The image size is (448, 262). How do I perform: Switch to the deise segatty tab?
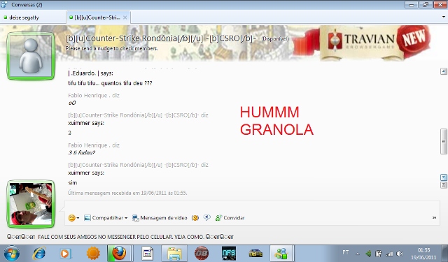(x=33, y=17)
